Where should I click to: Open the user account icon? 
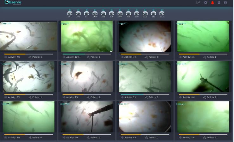219,3
